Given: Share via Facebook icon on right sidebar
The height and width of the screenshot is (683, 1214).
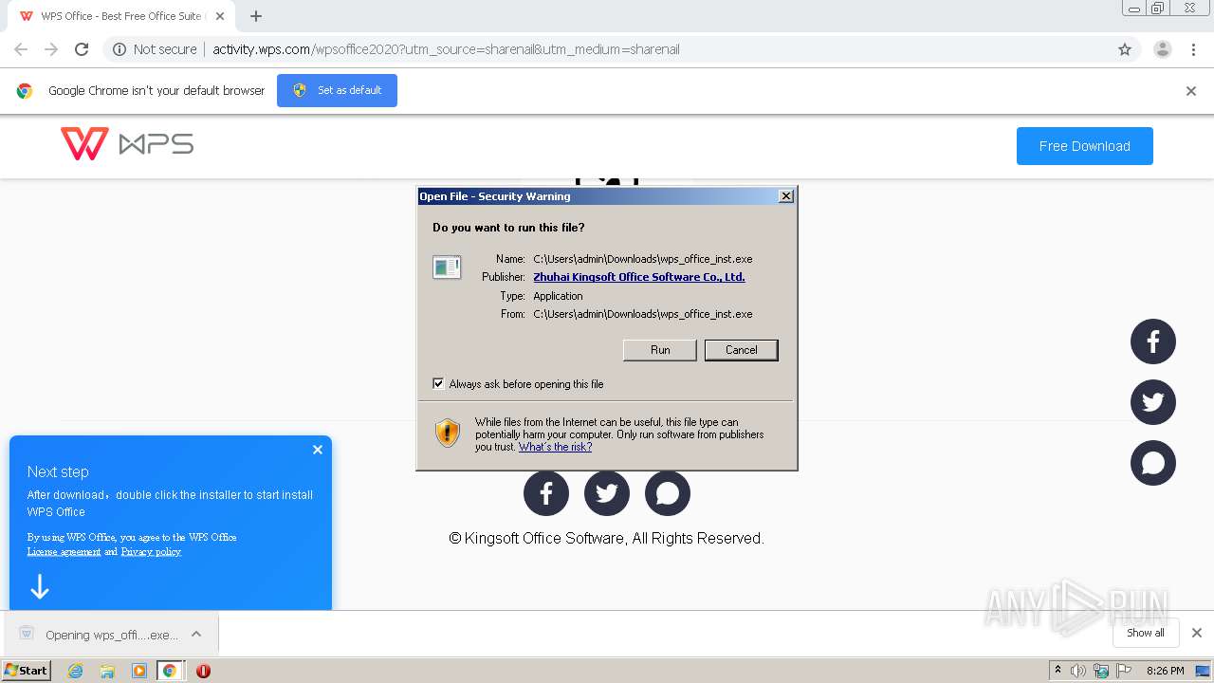Looking at the screenshot, I should point(1153,341).
